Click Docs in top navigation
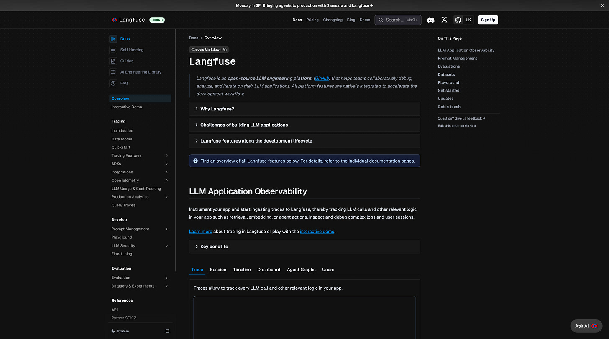609x339 pixels. point(297,20)
